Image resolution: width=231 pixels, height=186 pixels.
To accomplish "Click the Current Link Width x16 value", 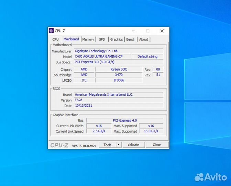I will tap(99, 126).
